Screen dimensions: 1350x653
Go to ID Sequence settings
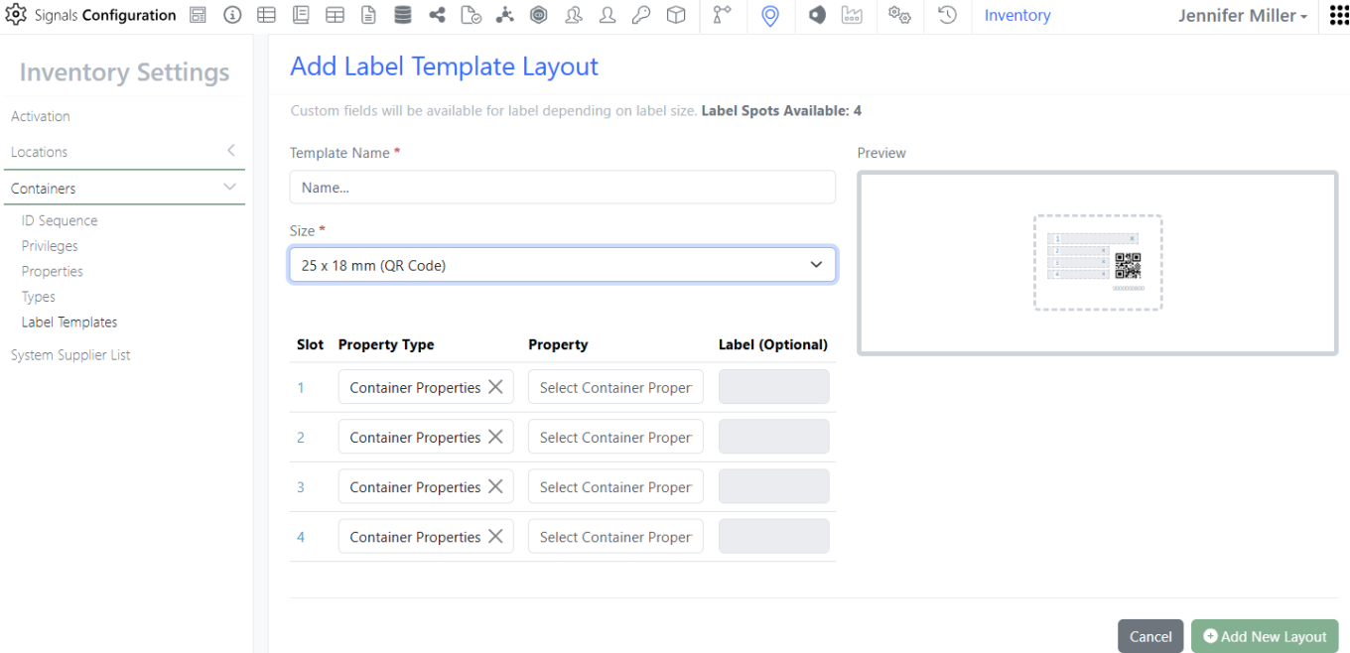(60, 220)
